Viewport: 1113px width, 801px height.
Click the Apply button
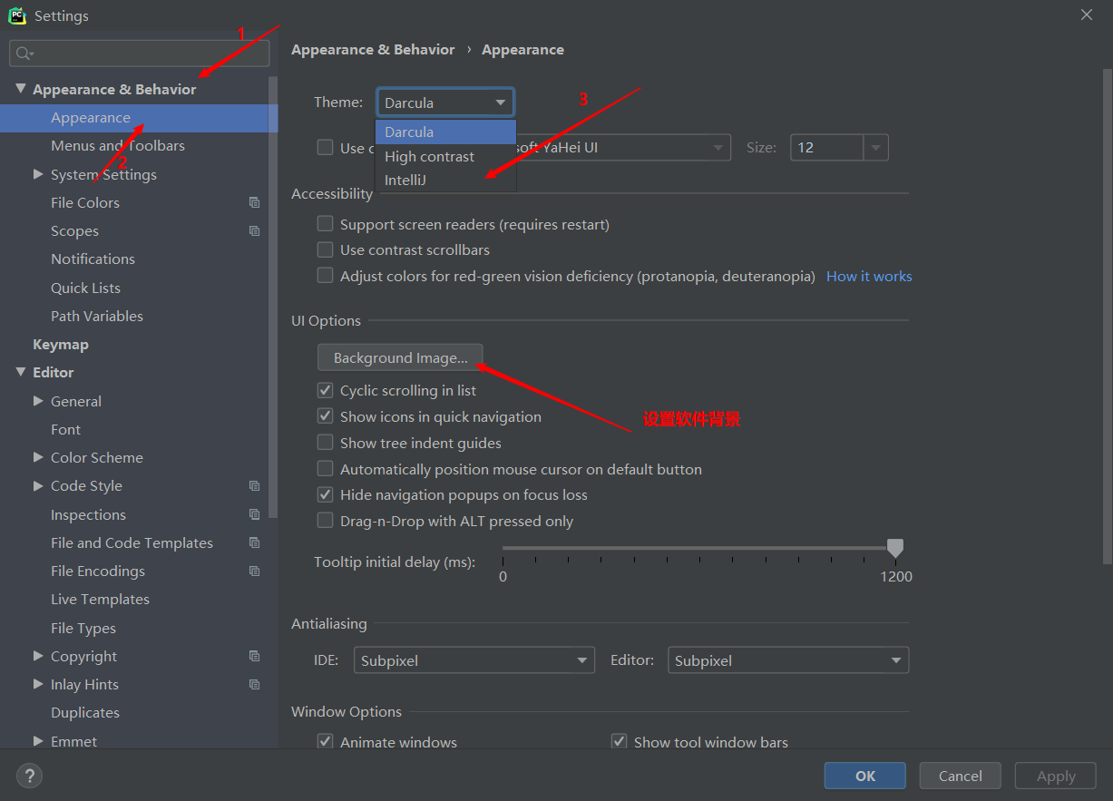click(1056, 776)
